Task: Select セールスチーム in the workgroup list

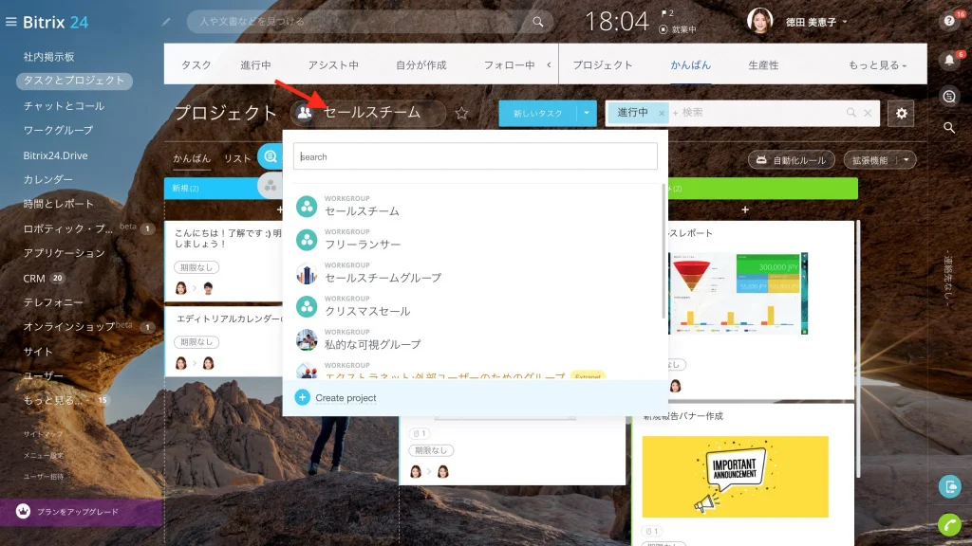Action: pyautogui.click(x=362, y=210)
